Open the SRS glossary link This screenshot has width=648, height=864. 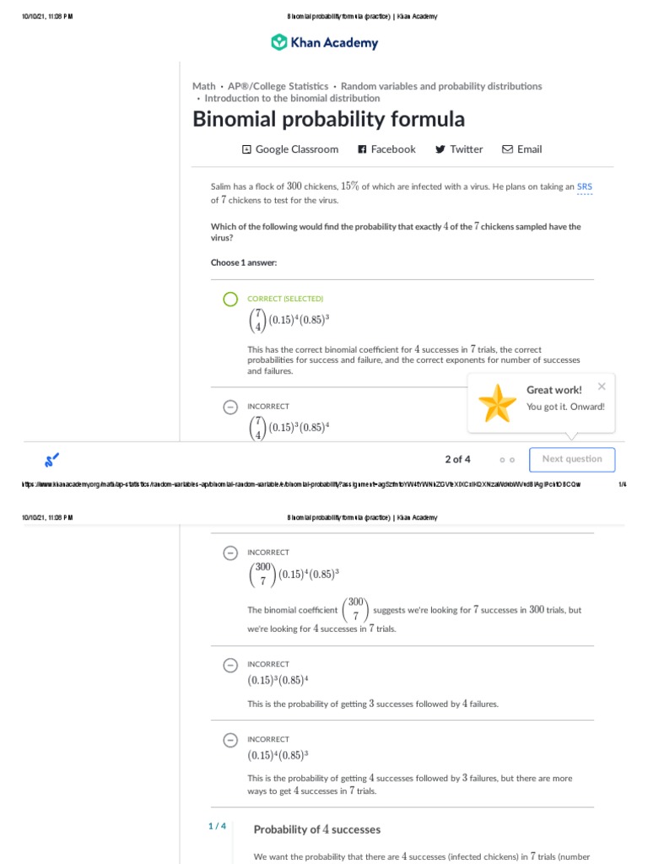(585, 186)
